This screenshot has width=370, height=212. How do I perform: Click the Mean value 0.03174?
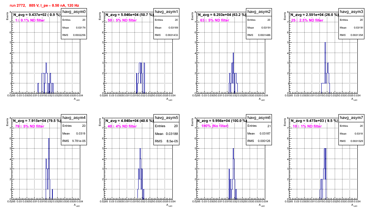[x=81, y=27]
